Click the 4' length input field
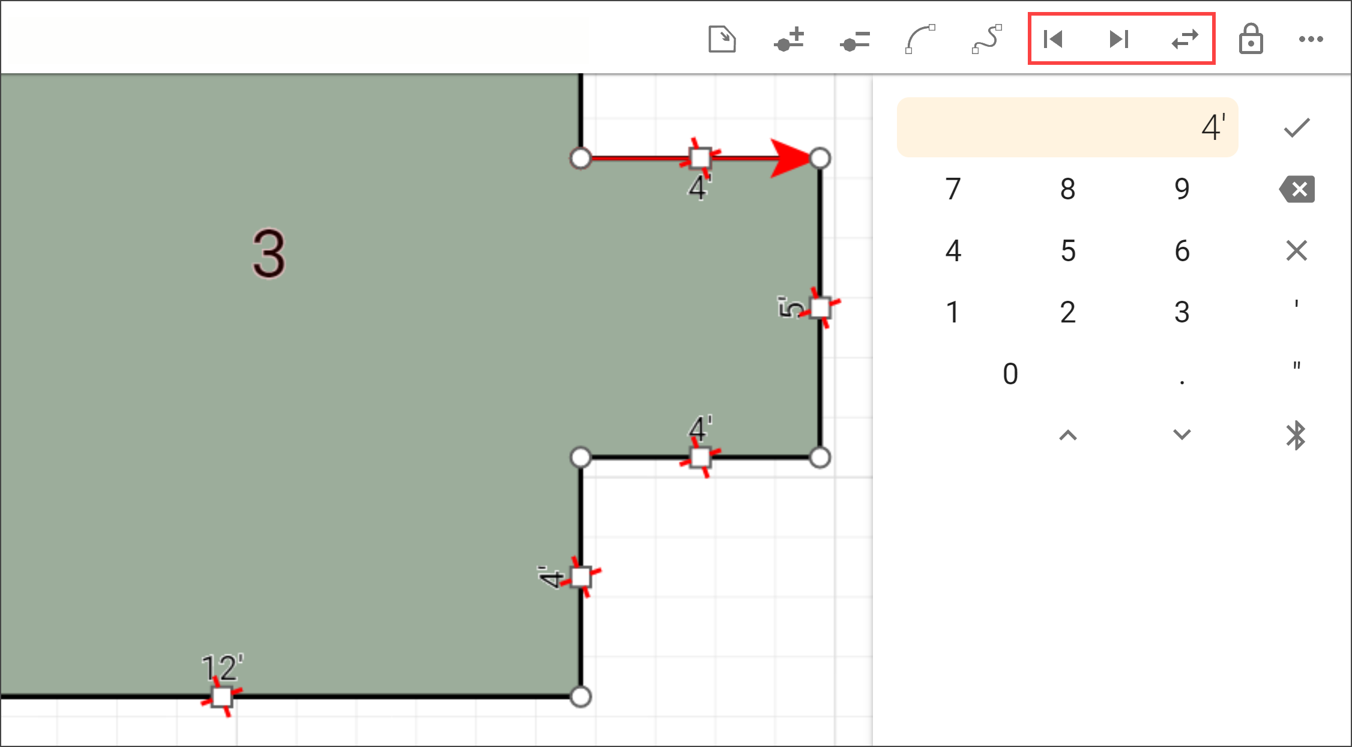This screenshot has width=1352, height=747. [1067, 127]
